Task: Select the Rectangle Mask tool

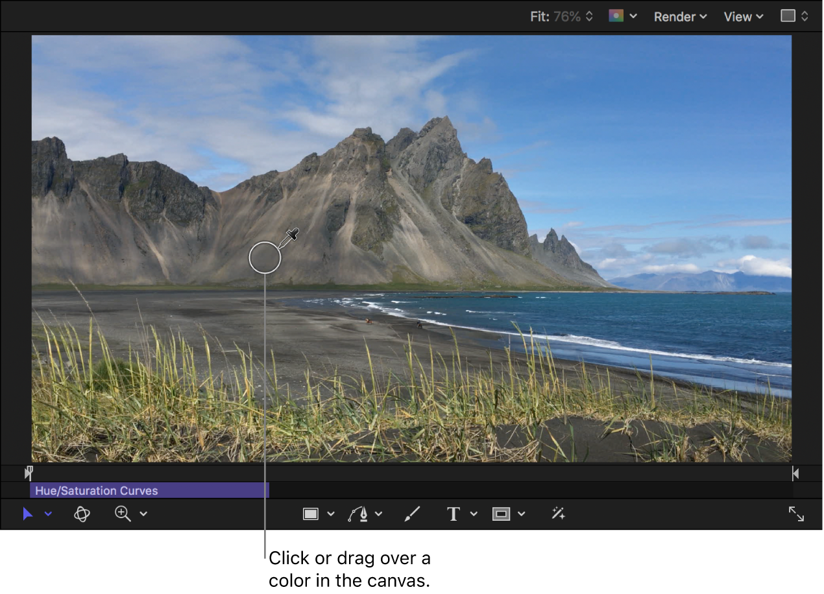Action: 501,514
